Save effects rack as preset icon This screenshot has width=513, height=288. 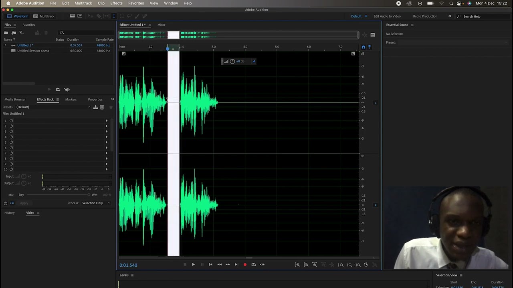click(95, 107)
